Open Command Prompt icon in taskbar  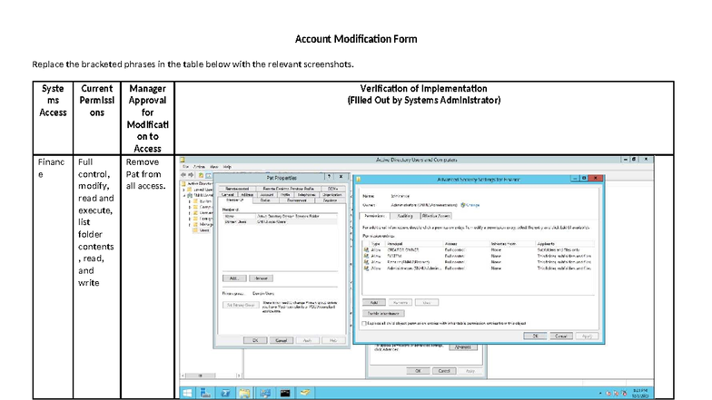pos(284,392)
